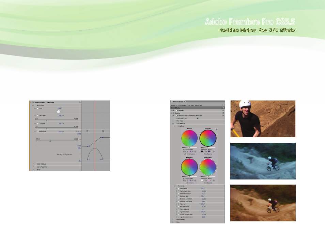Screen dimensions: 325x251
Task: Reset Matrox Color Correction (Primary) effect
Action: (x=223, y=115)
